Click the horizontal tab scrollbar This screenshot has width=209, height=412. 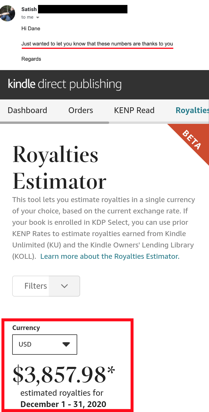click(x=55, y=123)
